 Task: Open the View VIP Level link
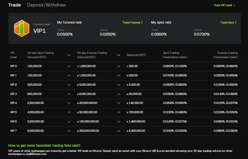pos(224,5)
